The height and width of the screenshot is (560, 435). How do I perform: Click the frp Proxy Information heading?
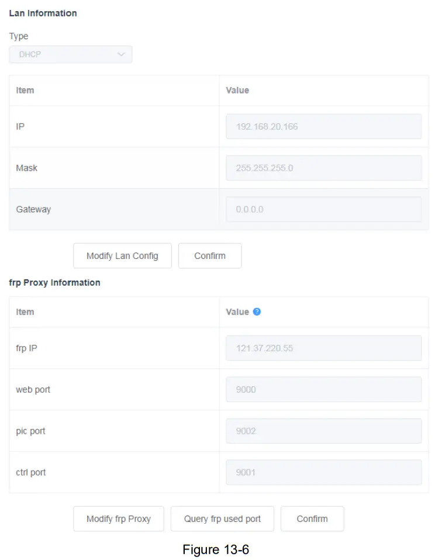pos(54,282)
